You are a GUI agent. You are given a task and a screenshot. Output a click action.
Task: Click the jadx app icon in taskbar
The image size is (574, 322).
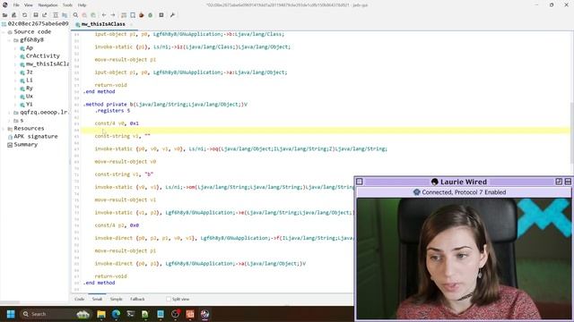[204, 314]
